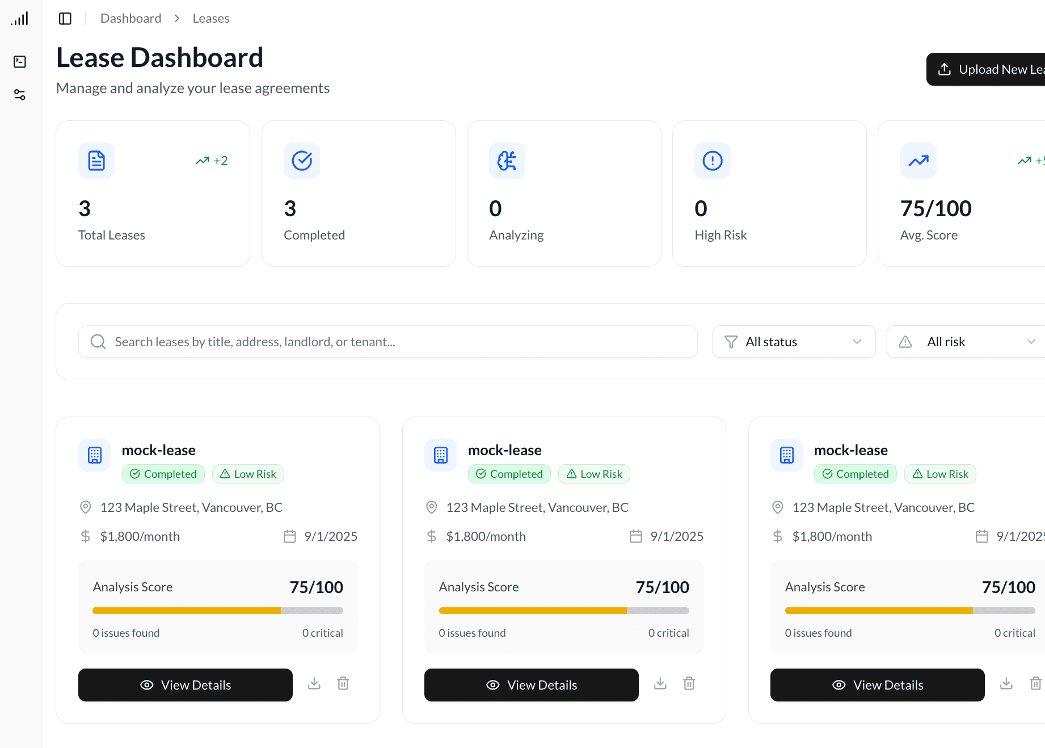
Task: Click the lease search input field
Action: click(x=387, y=341)
